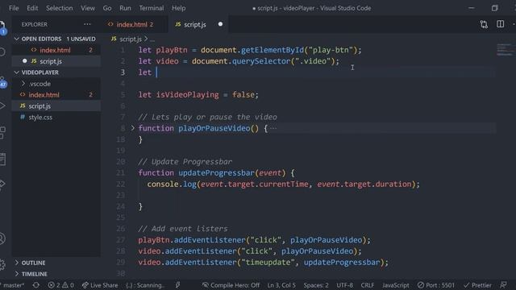Screen dimensions: 516x290
Task: Click the breadcrumb ellipsis after script.js
Action: tap(152, 39)
